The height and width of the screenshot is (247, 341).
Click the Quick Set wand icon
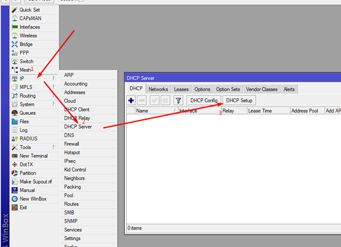(15, 10)
